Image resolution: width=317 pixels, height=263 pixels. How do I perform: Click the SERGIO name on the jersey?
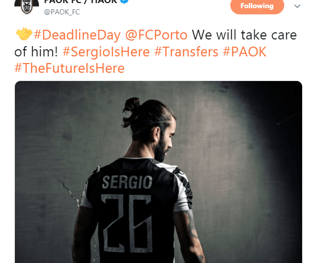pyautogui.click(x=127, y=182)
